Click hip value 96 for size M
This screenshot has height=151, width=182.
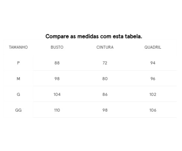click(153, 79)
